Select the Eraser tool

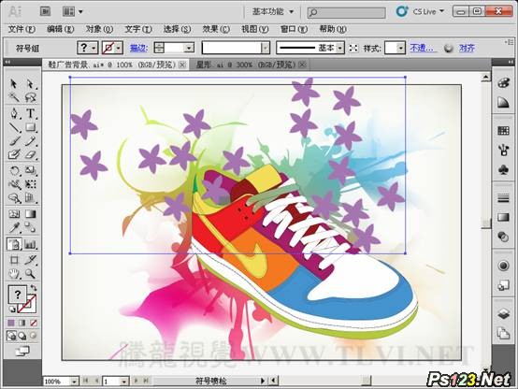pos(30,154)
